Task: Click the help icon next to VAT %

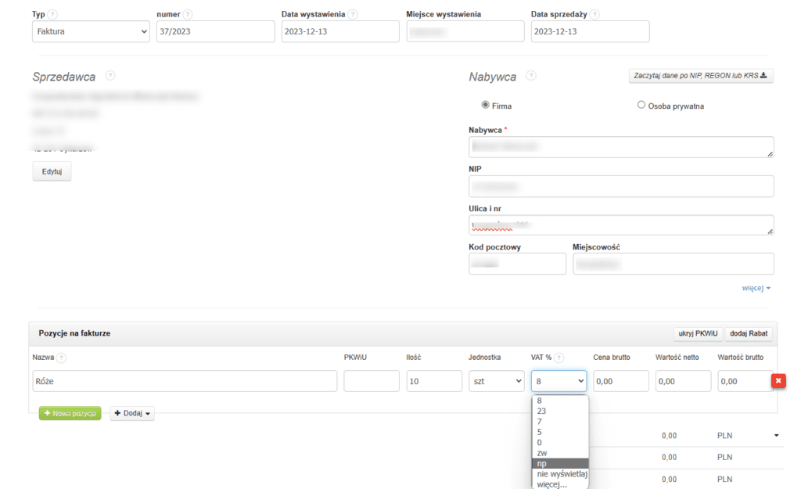Action: coord(560,358)
